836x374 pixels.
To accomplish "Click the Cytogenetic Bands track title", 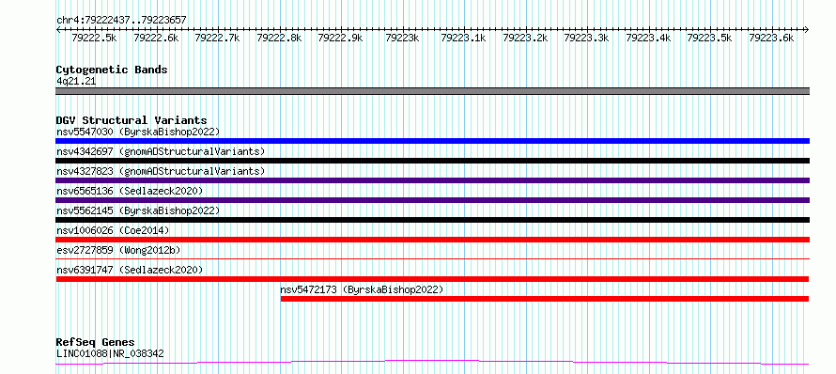I will [112, 70].
